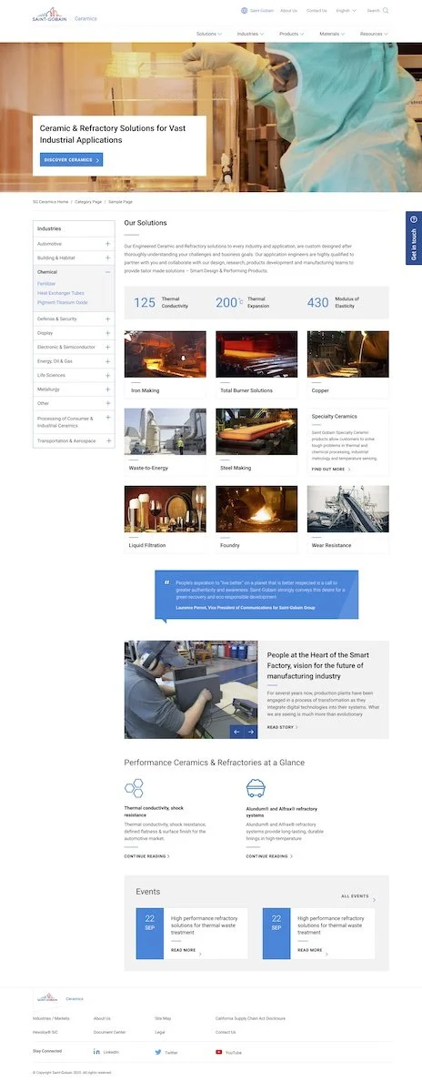Open YouTube via its red icon
The height and width of the screenshot is (1092, 422).
point(218,1051)
